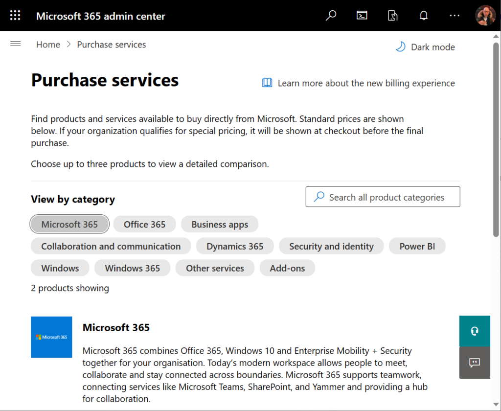
Task: Toggle the navigation hamburger menu
Action: point(15,44)
